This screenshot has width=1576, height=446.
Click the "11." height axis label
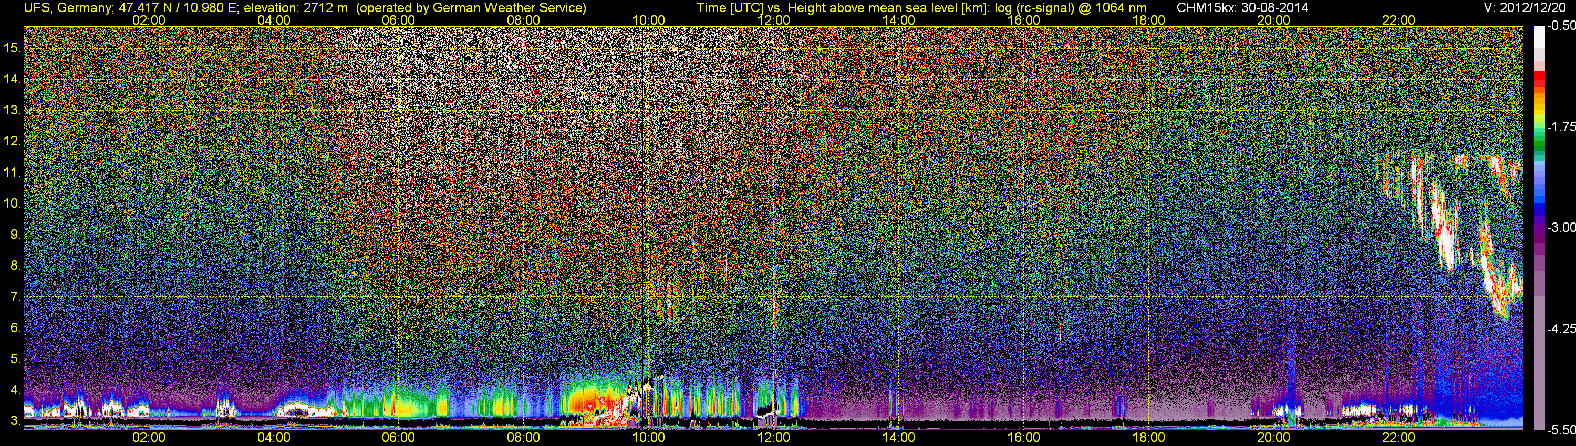pyautogui.click(x=12, y=172)
